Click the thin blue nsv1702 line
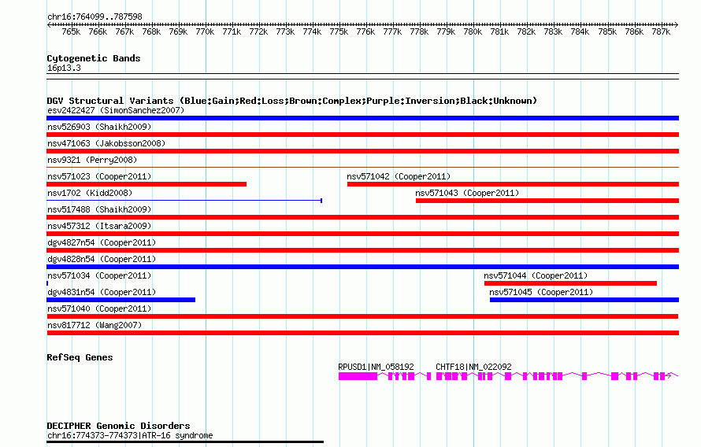This screenshot has height=447, width=701. click(x=184, y=201)
